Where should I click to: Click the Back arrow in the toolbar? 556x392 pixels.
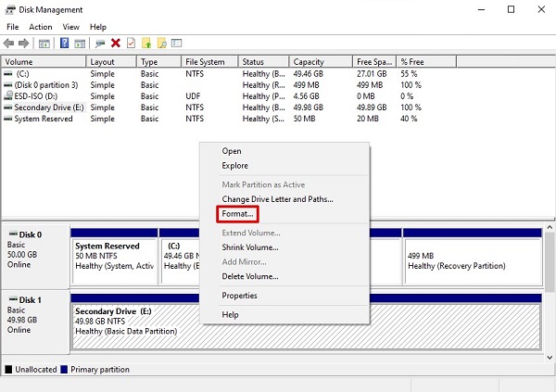tap(10, 43)
